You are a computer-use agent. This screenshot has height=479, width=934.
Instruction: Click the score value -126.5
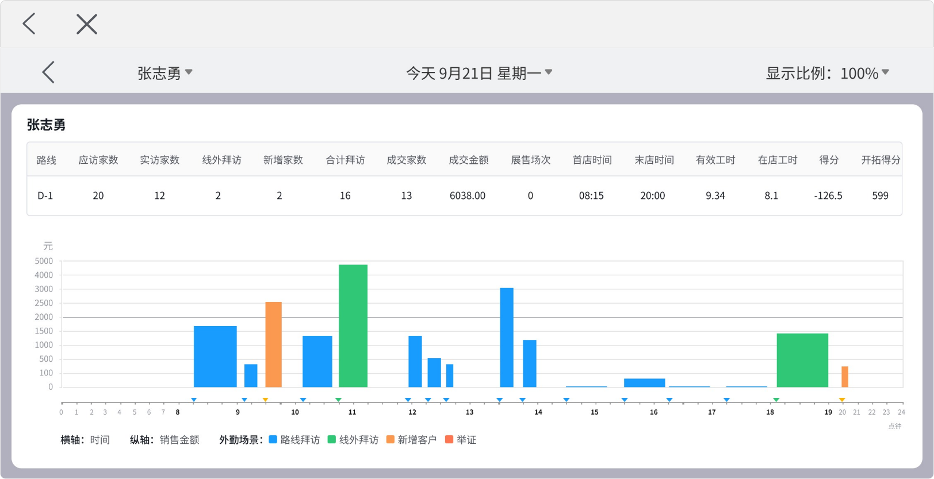[828, 196]
